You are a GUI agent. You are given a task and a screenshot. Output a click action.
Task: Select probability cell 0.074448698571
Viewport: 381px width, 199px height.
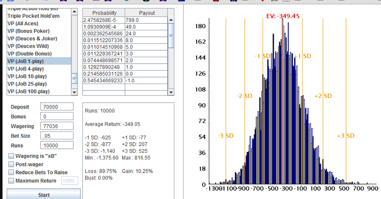coord(104,60)
